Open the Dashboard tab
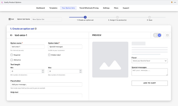The height and width of the screenshot is (106, 178). pyautogui.click(x=41, y=8)
